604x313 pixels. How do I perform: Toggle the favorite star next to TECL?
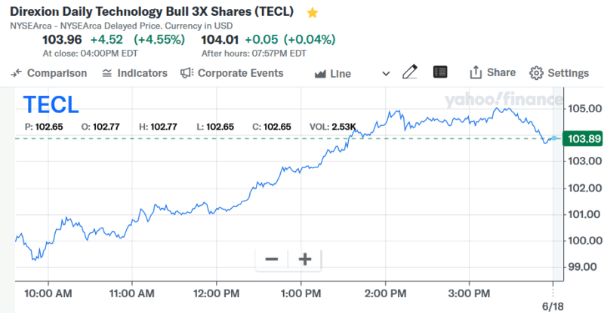313,13
